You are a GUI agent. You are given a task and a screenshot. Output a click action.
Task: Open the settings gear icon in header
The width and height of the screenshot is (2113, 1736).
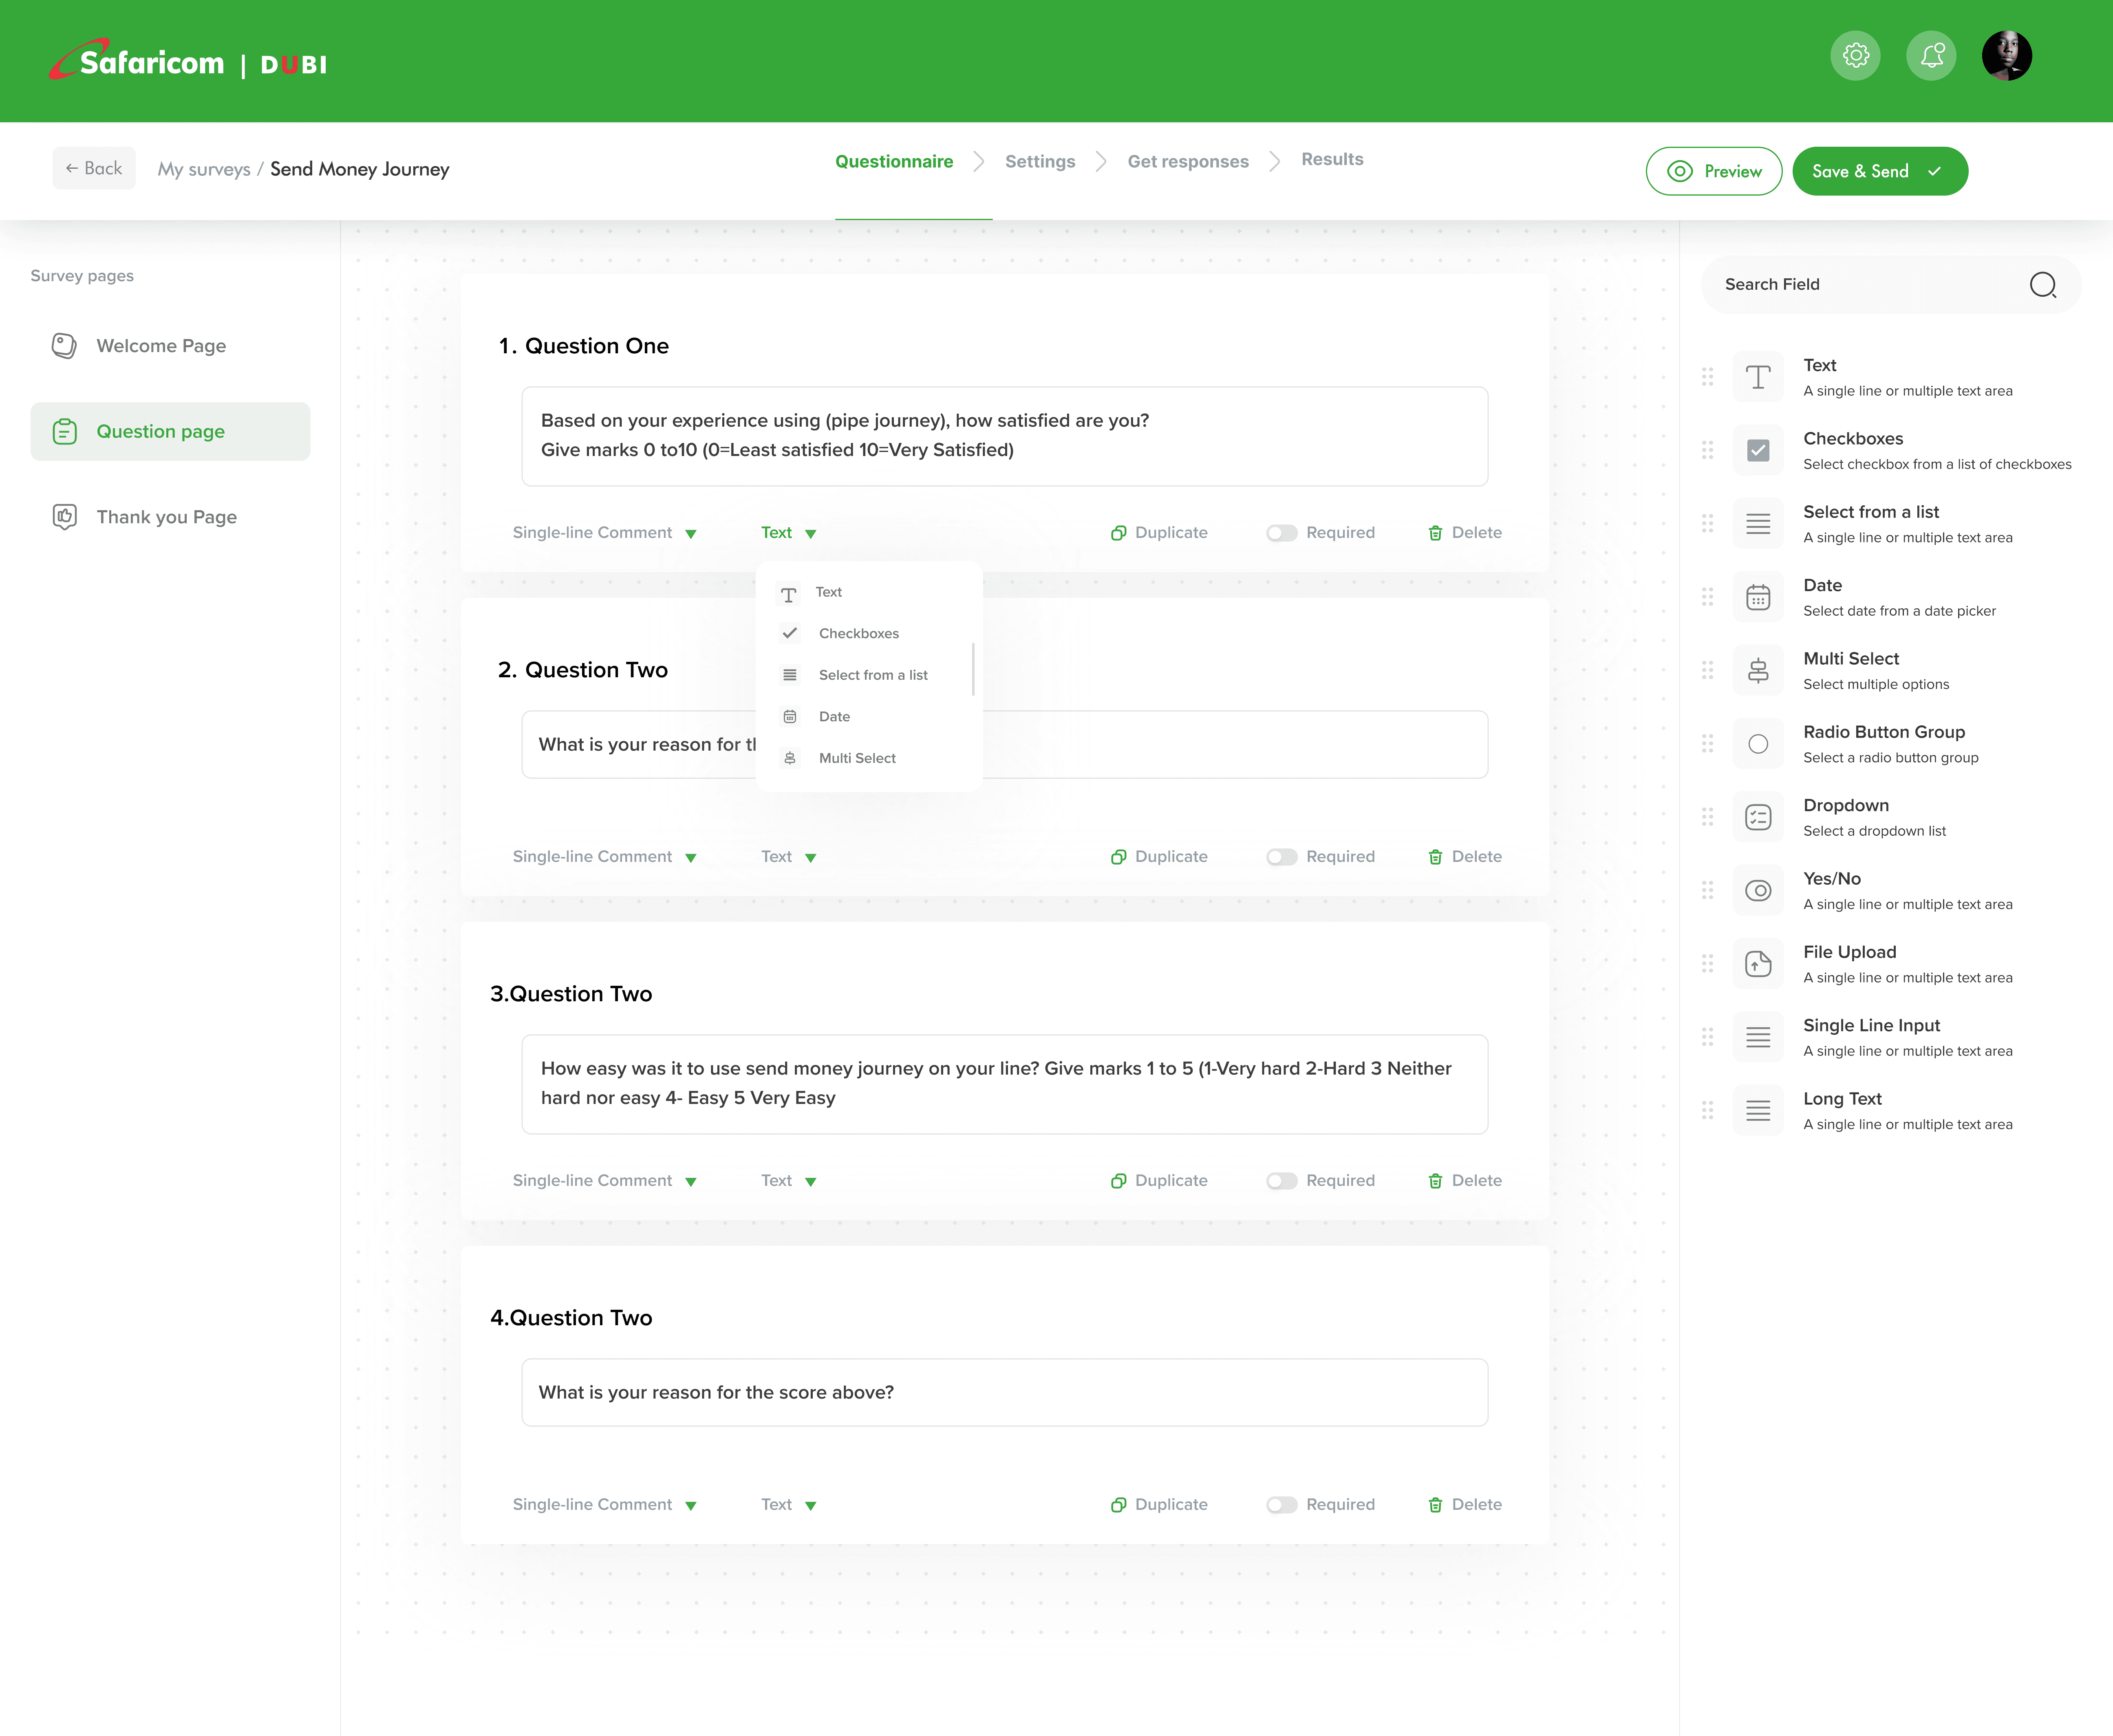1855,55
